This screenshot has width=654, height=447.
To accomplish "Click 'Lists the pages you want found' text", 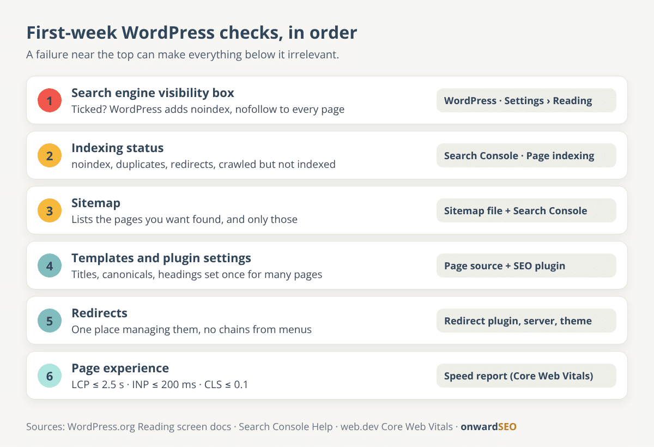I will click(184, 219).
